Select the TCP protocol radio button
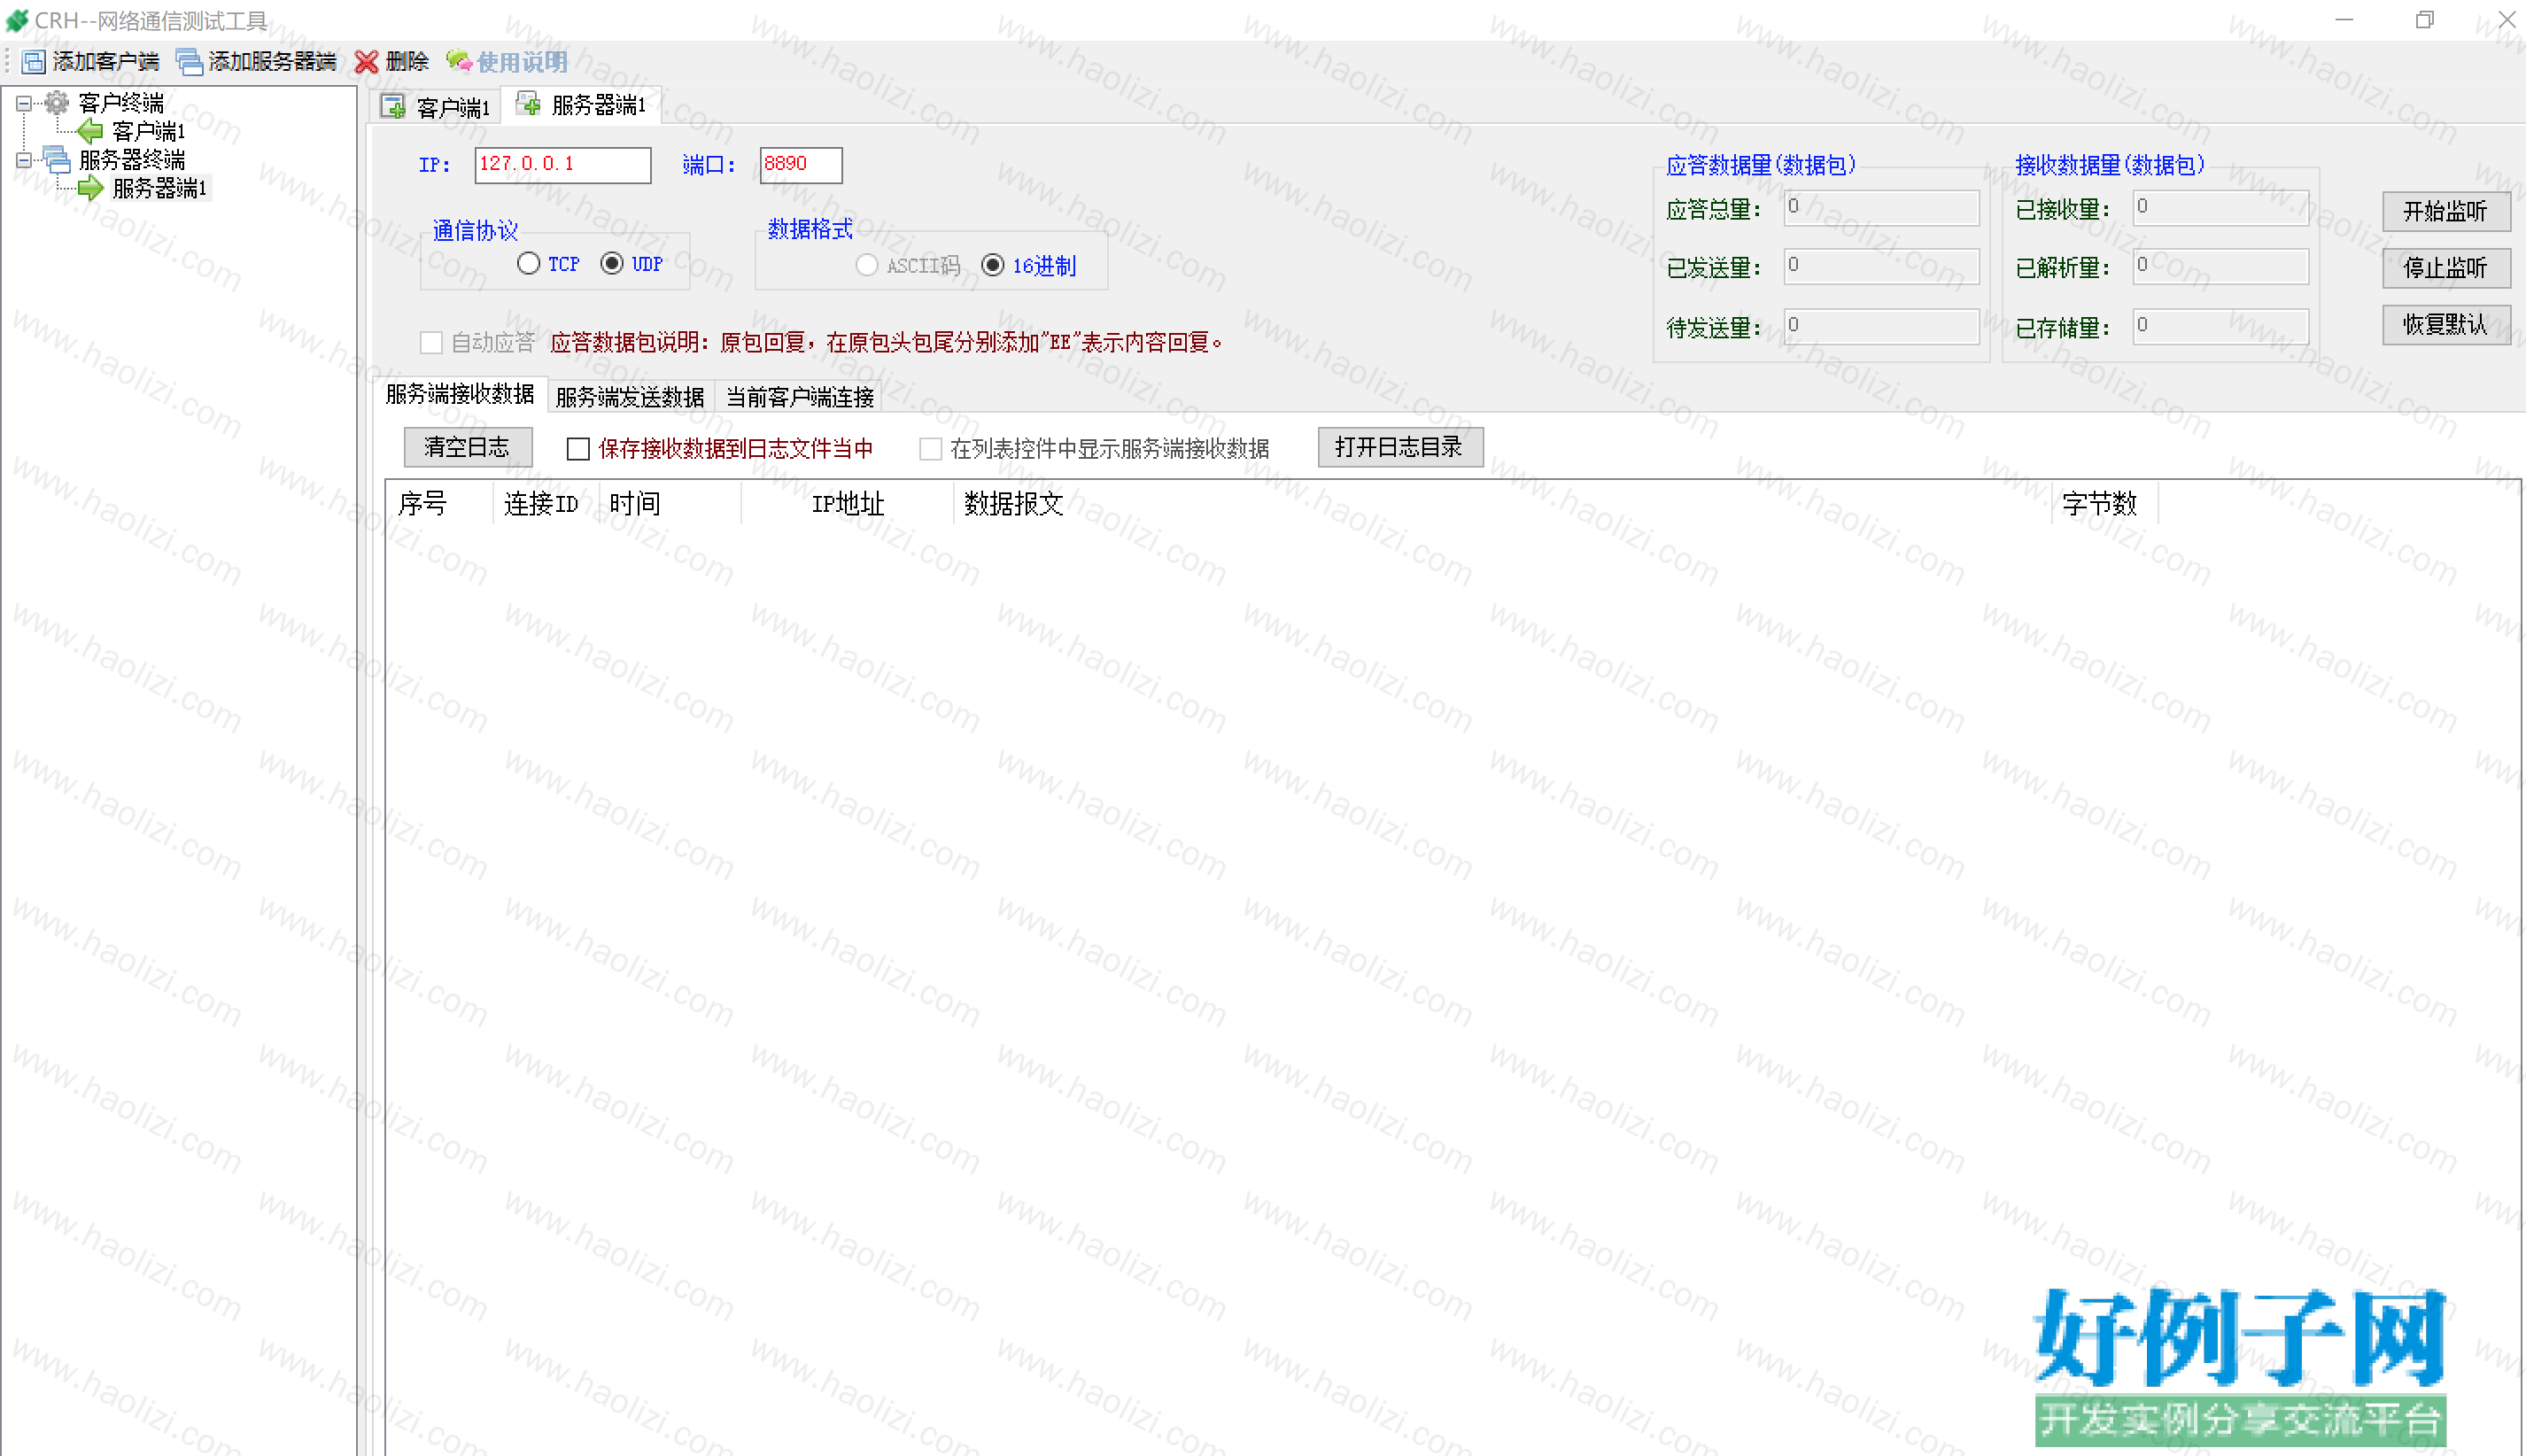This screenshot has height=1456, width=2526. [529, 263]
